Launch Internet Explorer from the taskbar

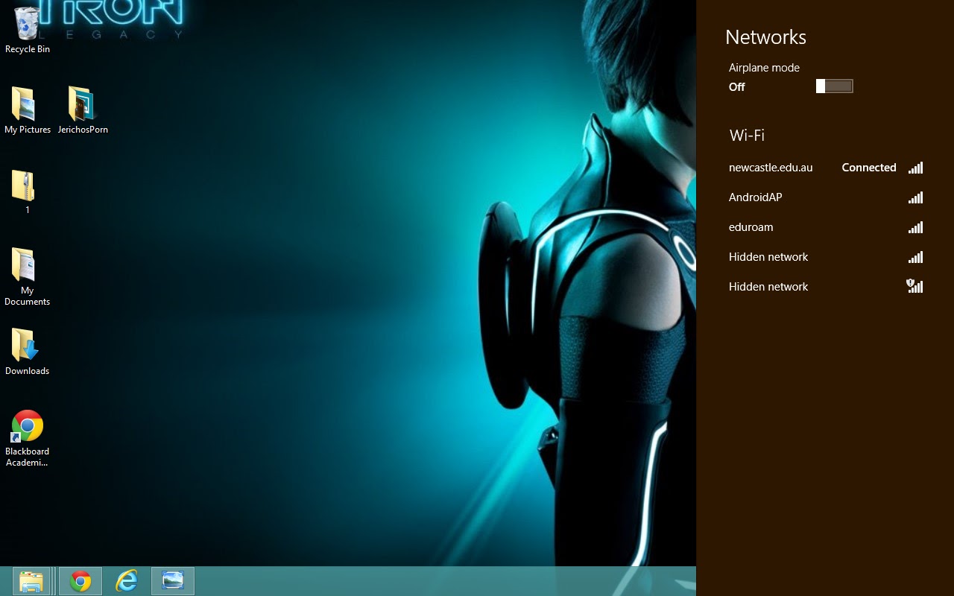tap(127, 581)
